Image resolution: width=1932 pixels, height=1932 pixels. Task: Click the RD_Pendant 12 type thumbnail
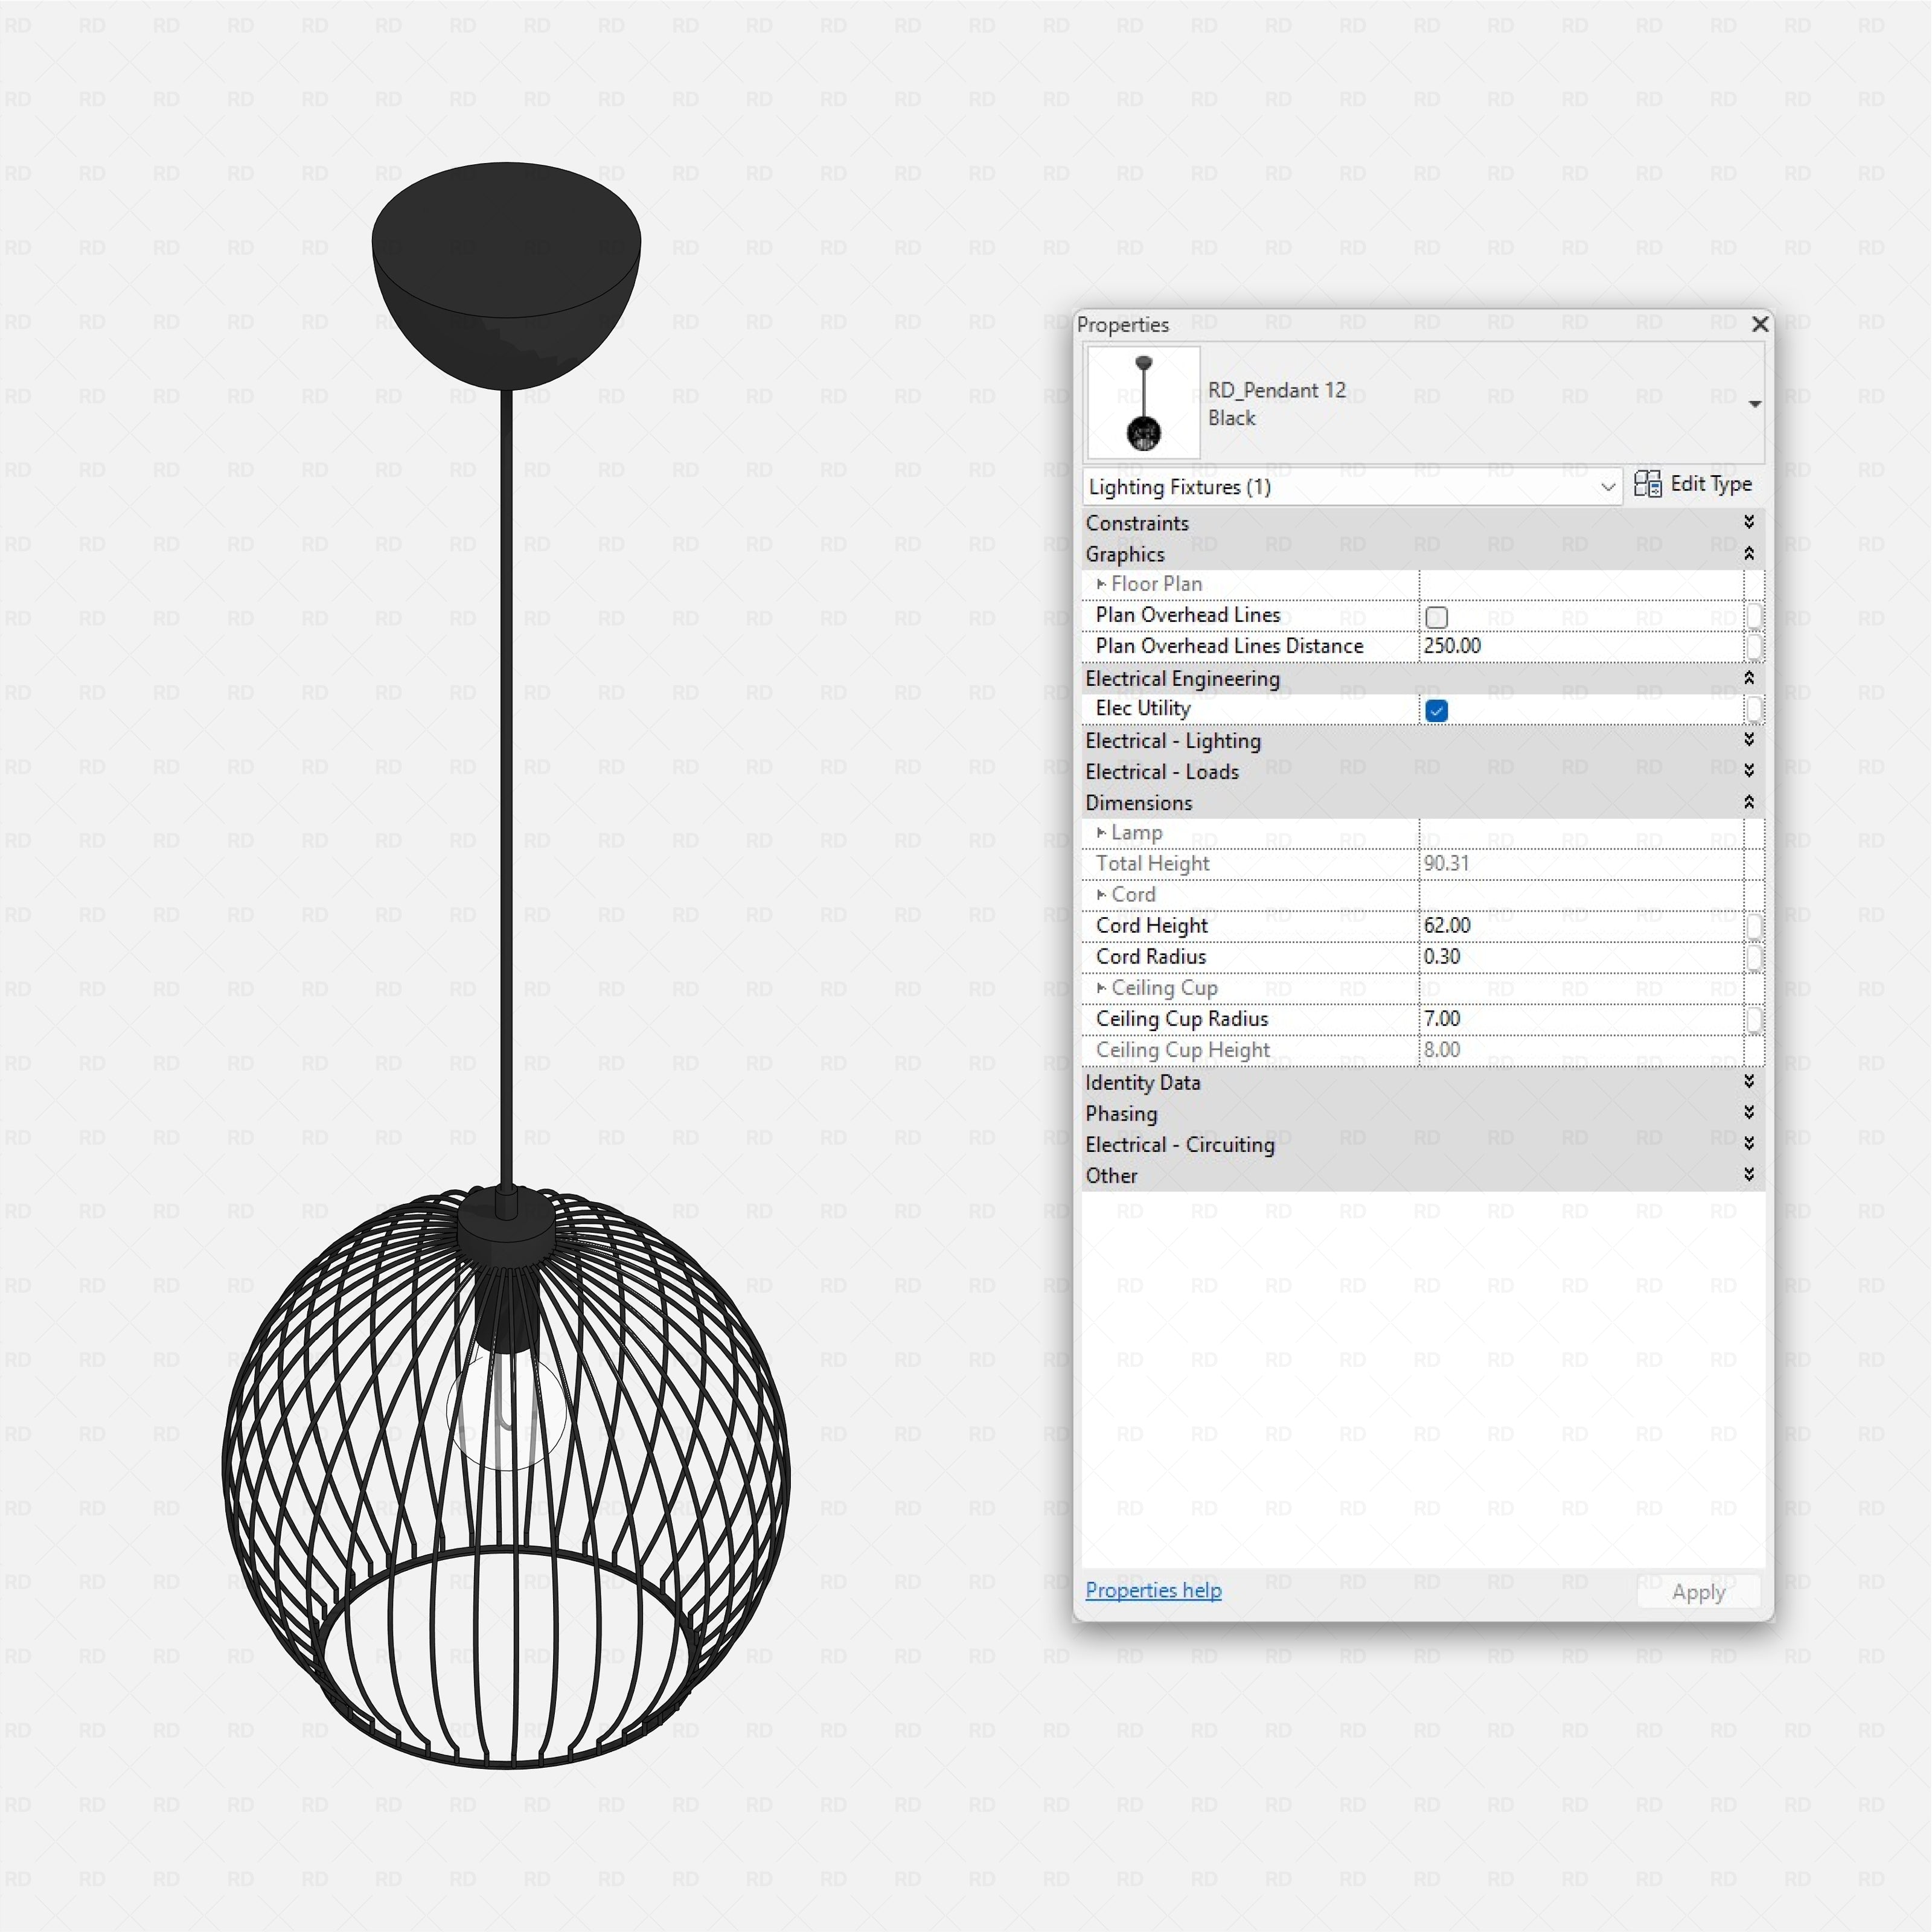1143,403
